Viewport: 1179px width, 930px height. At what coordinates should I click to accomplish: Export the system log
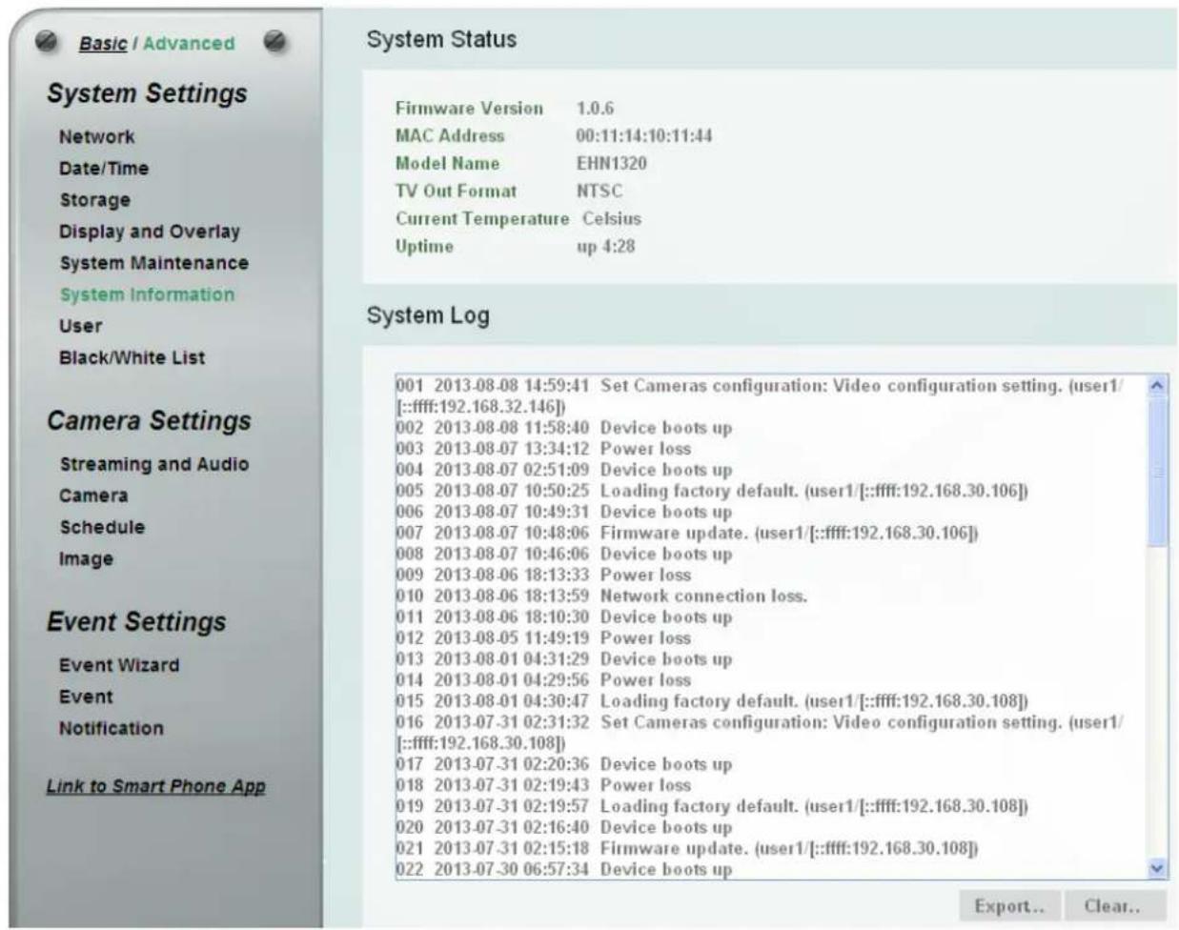[x=1008, y=906]
